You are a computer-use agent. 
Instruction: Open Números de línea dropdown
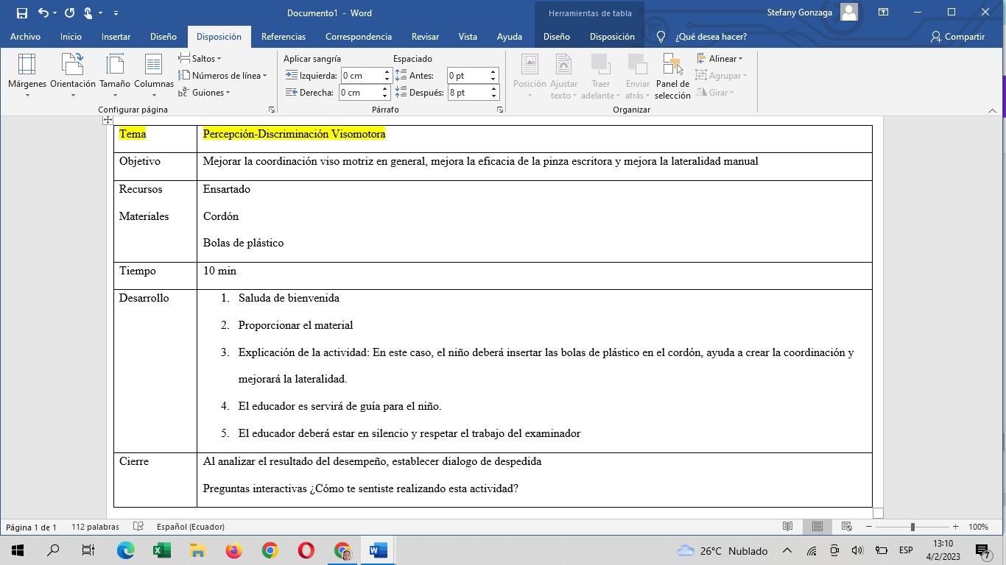pyautogui.click(x=222, y=75)
